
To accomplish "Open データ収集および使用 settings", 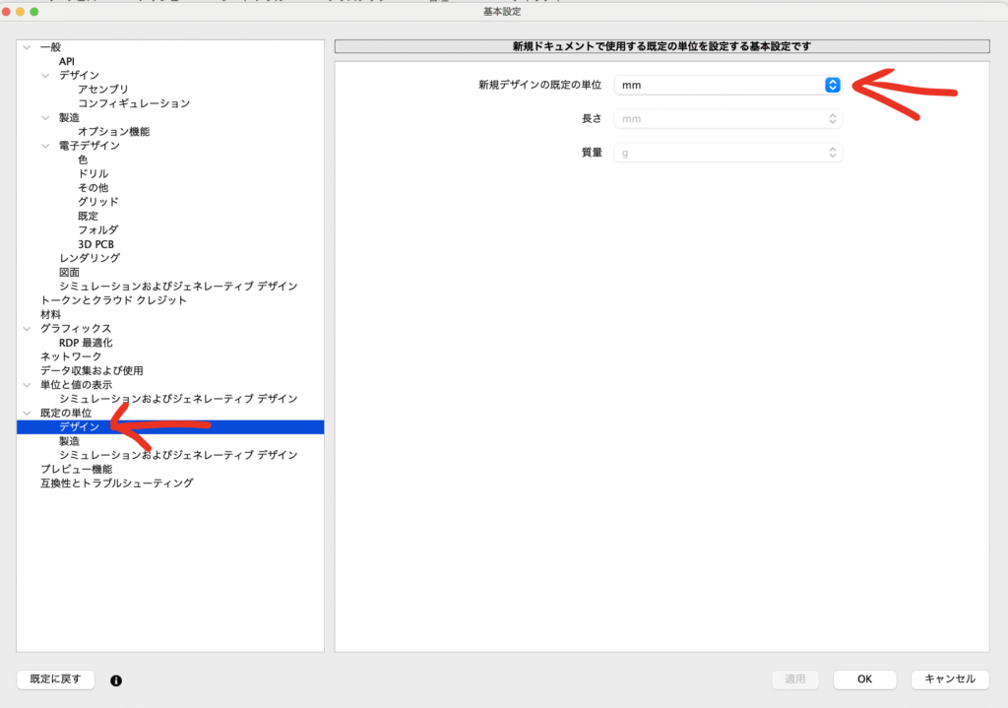I will point(92,370).
